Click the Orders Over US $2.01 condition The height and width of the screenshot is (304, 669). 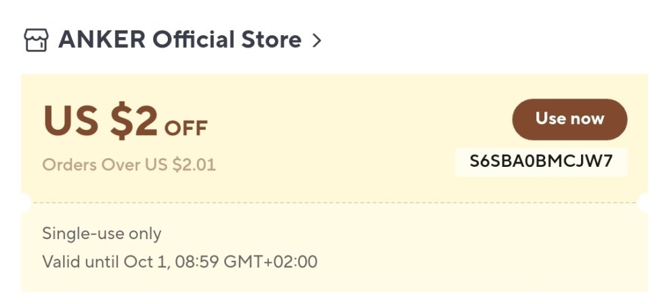(129, 165)
